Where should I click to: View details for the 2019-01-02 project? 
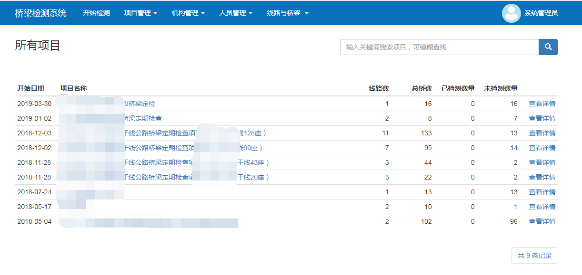click(542, 118)
